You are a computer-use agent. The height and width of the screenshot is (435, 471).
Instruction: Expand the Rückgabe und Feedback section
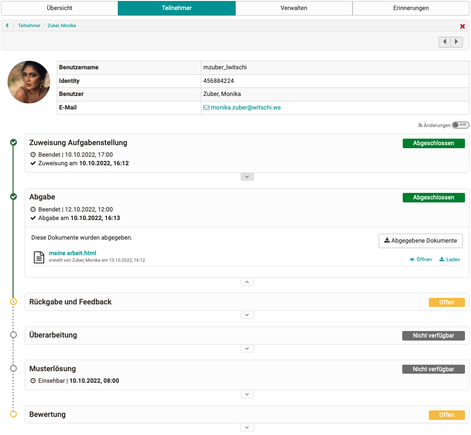coord(247,314)
